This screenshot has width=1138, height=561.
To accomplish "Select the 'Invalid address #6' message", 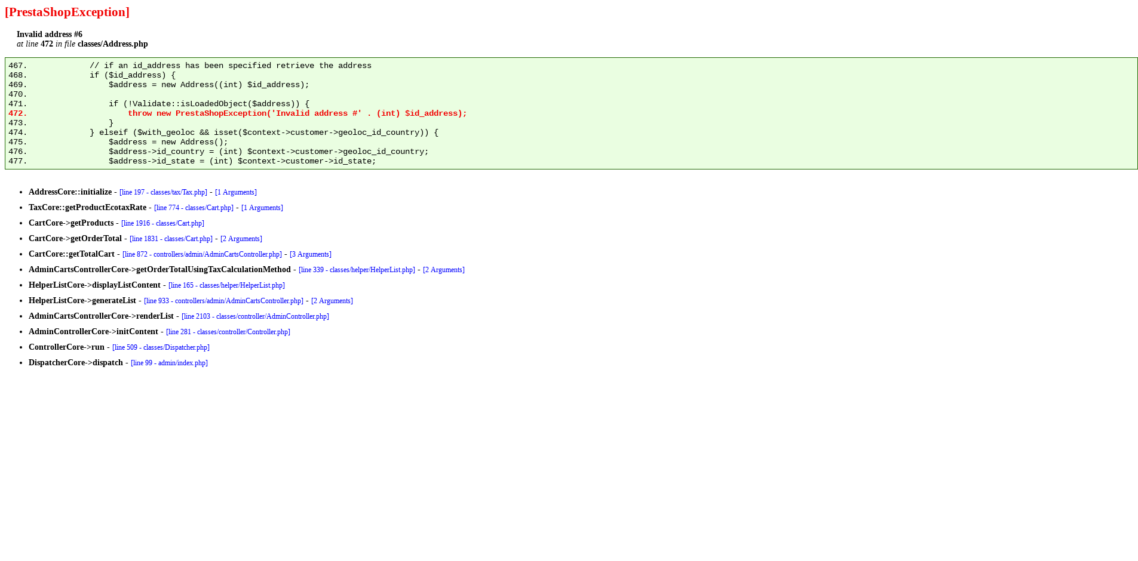I will click(x=50, y=35).
